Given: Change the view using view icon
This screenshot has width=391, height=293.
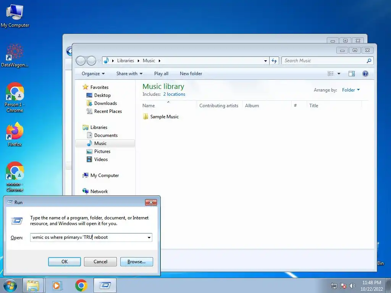Looking at the screenshot, I should click(x=330, y=74).
